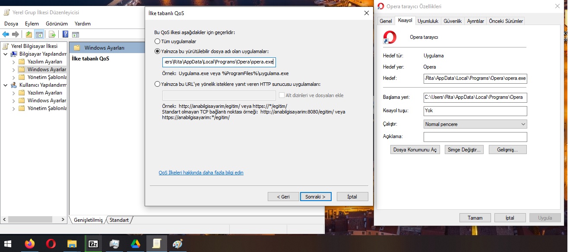This screenshot has width=570, height=252.
Task: Click the user icon of Kullanıcı Yapılandırması
Action: [14, 85]
